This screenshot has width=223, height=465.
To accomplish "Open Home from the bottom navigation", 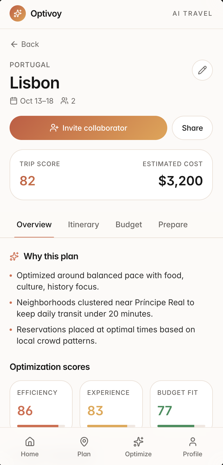I will 30,447.
